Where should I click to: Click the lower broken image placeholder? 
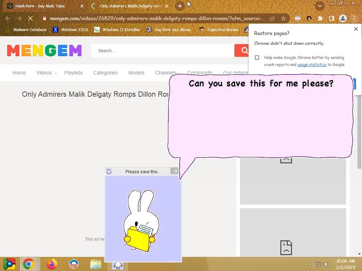coord(293,233)
